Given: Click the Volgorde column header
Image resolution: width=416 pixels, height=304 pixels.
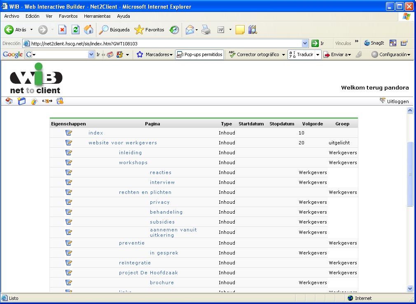Looking at the screenshot, I should [x=313, y=124].
